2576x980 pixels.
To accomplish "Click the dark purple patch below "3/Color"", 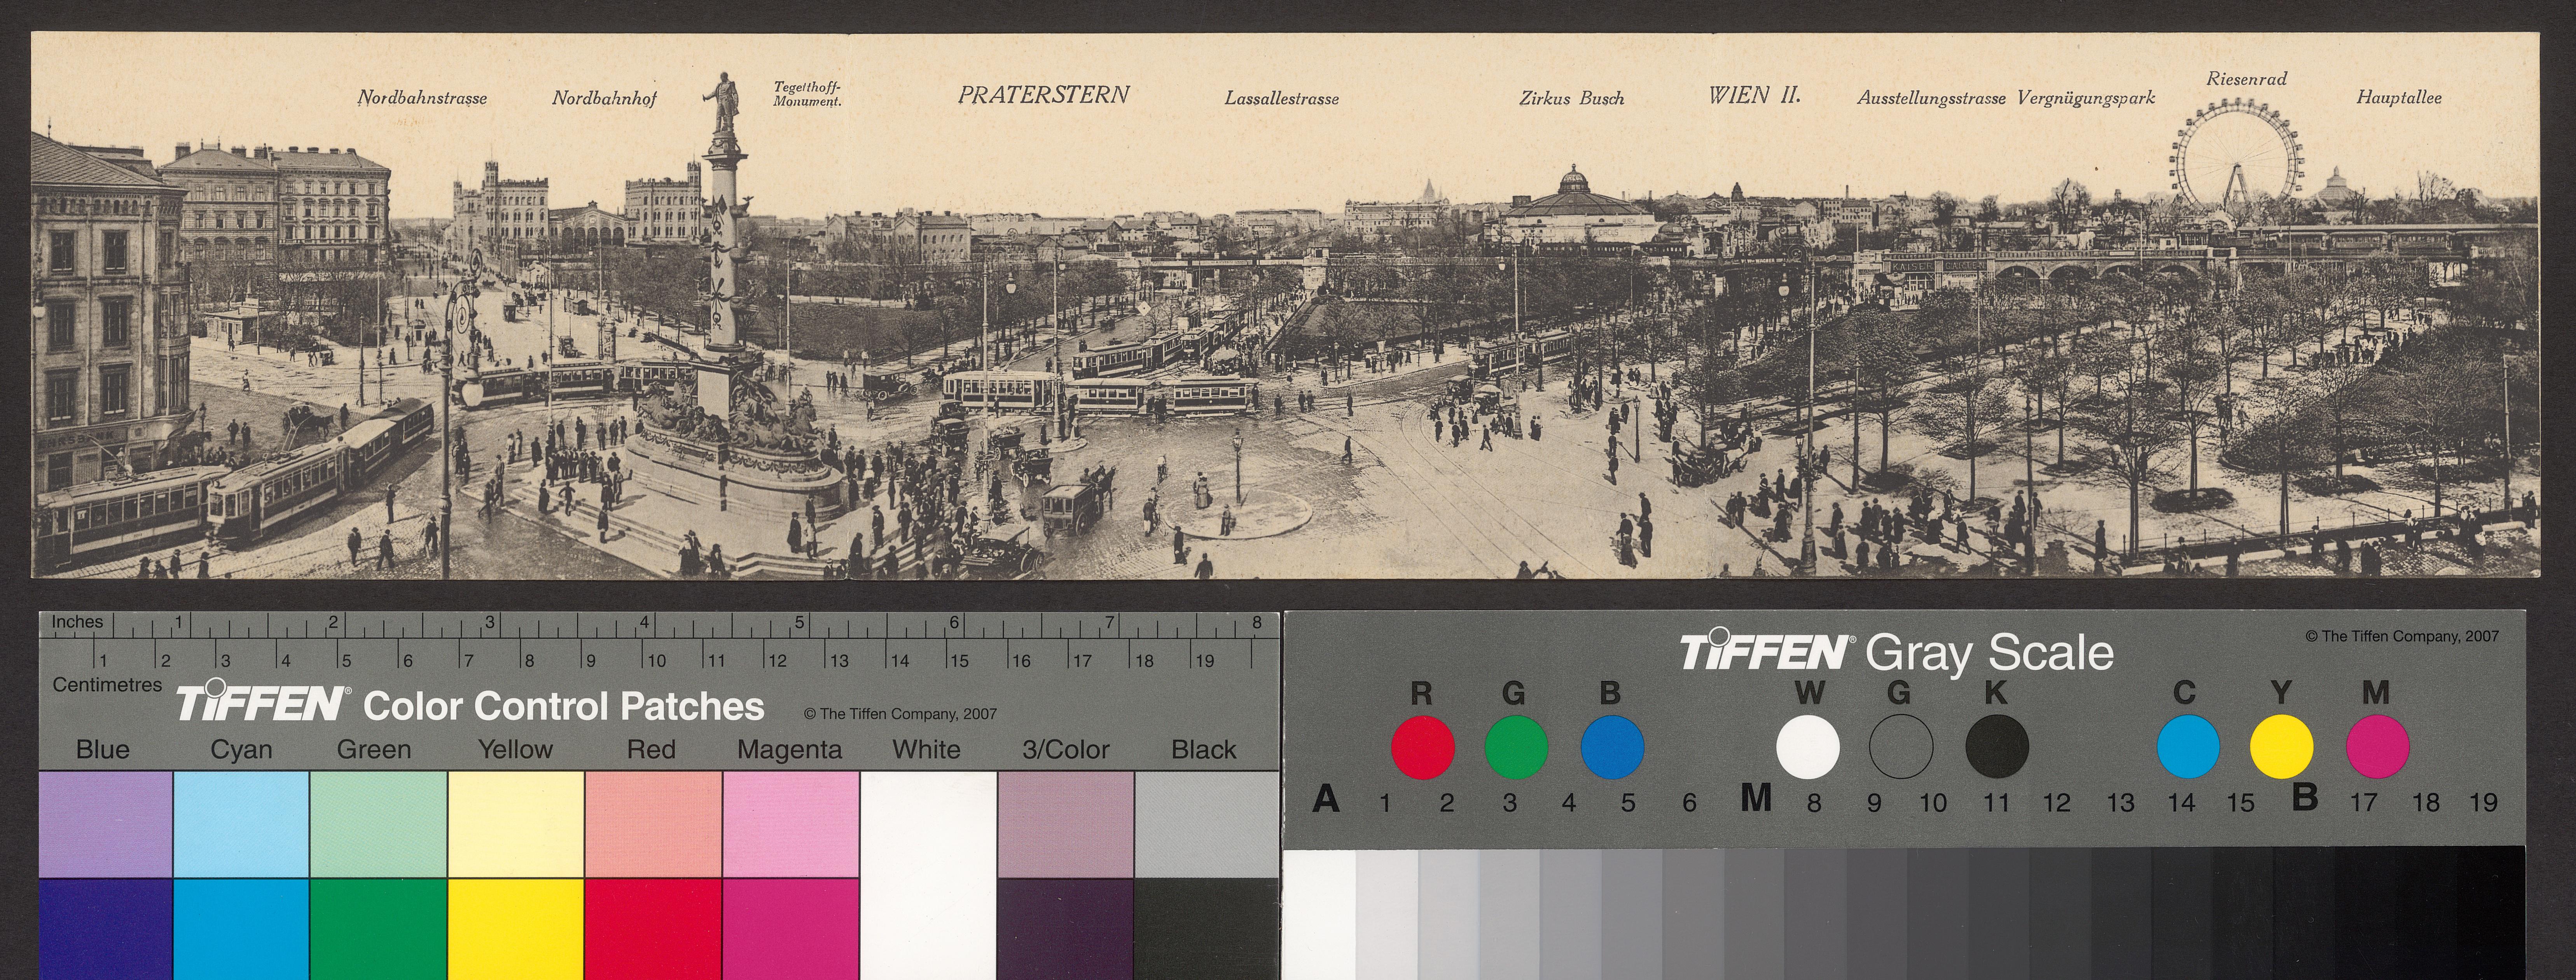I will 1066,929.
